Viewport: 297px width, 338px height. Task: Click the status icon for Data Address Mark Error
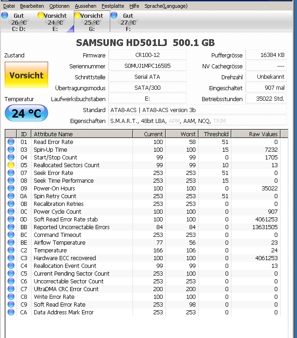[x=11, y=312]
